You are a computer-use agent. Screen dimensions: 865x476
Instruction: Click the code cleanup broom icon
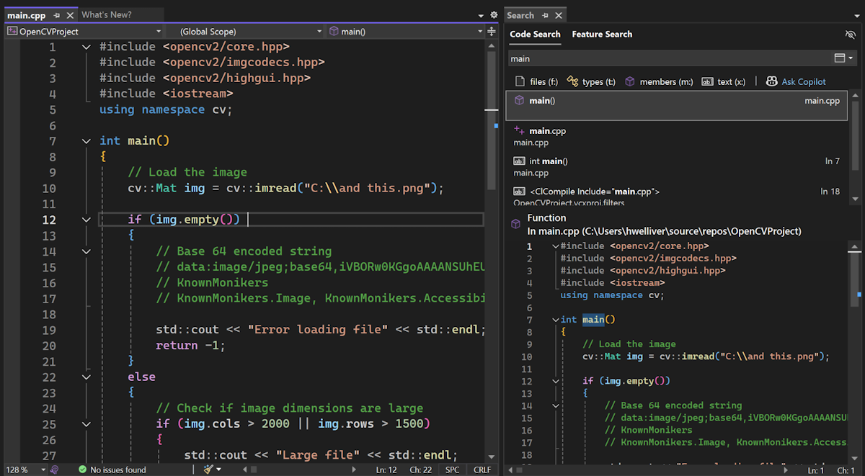pos(209,470)
